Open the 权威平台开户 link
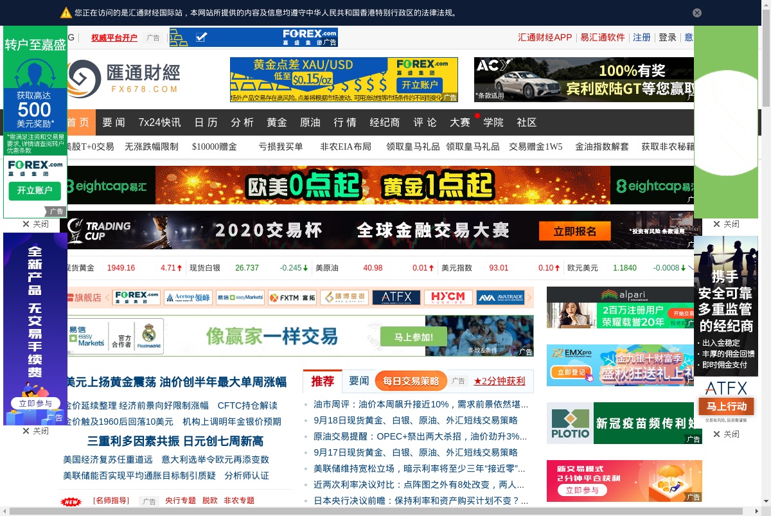Screen dimensions: 771x516 114,38
